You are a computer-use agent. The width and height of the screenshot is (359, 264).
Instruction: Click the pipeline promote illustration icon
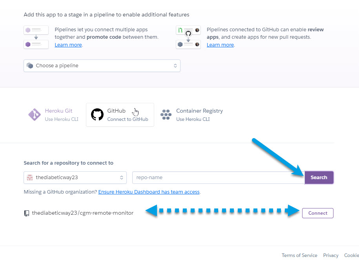point(36,37)
